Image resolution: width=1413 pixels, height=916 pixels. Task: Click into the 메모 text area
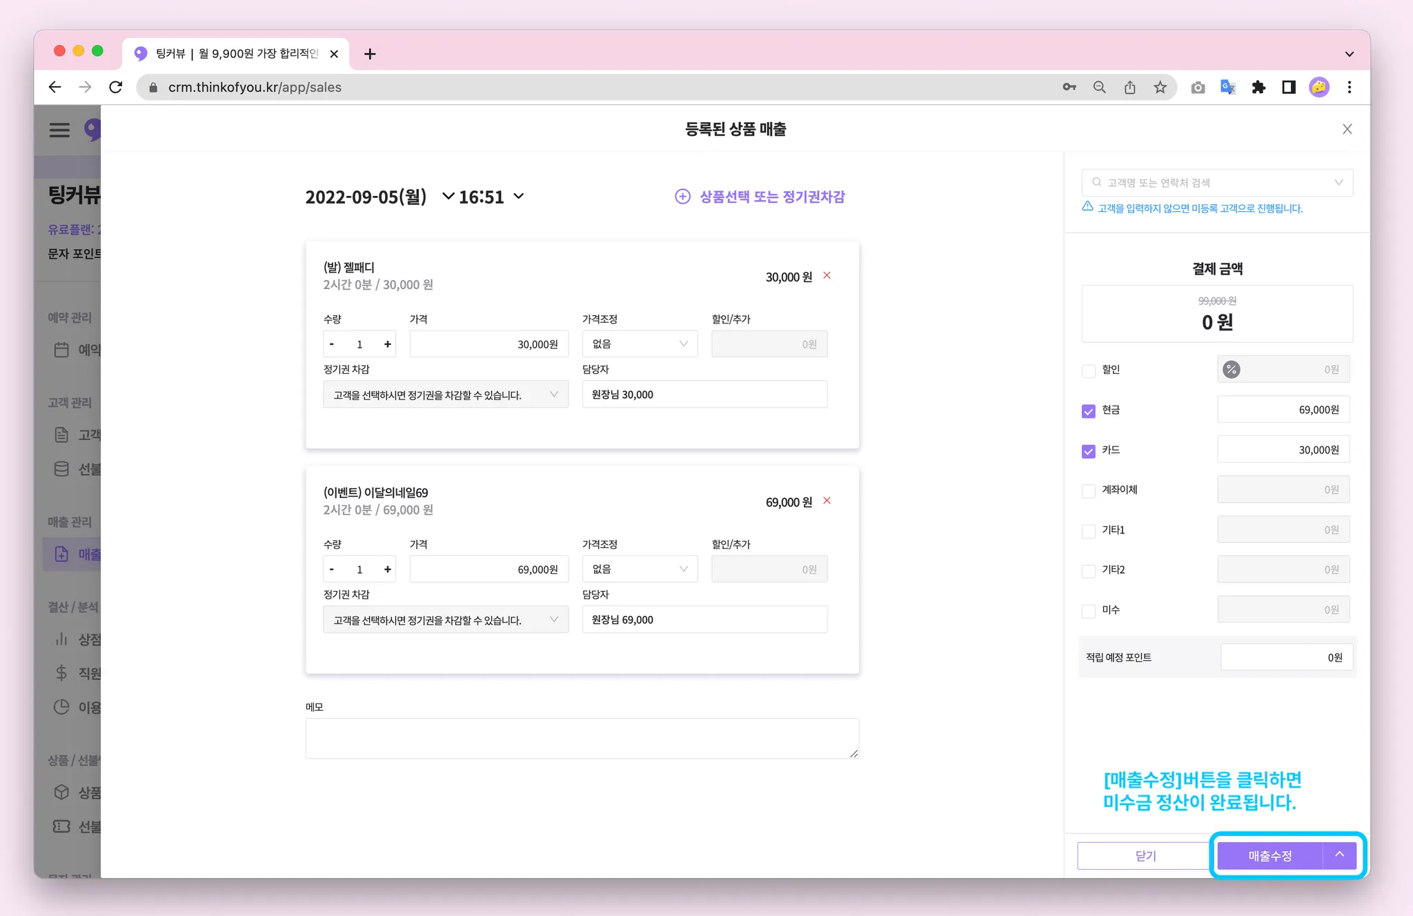click(x=582, y=738)
